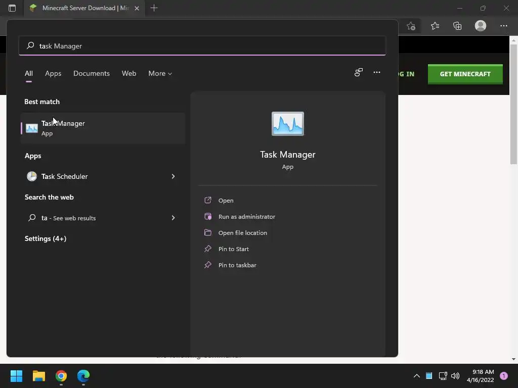Open Microsoft Edge from taskbar
Viewport: 518px width, 388px height.
click(83, 376)
